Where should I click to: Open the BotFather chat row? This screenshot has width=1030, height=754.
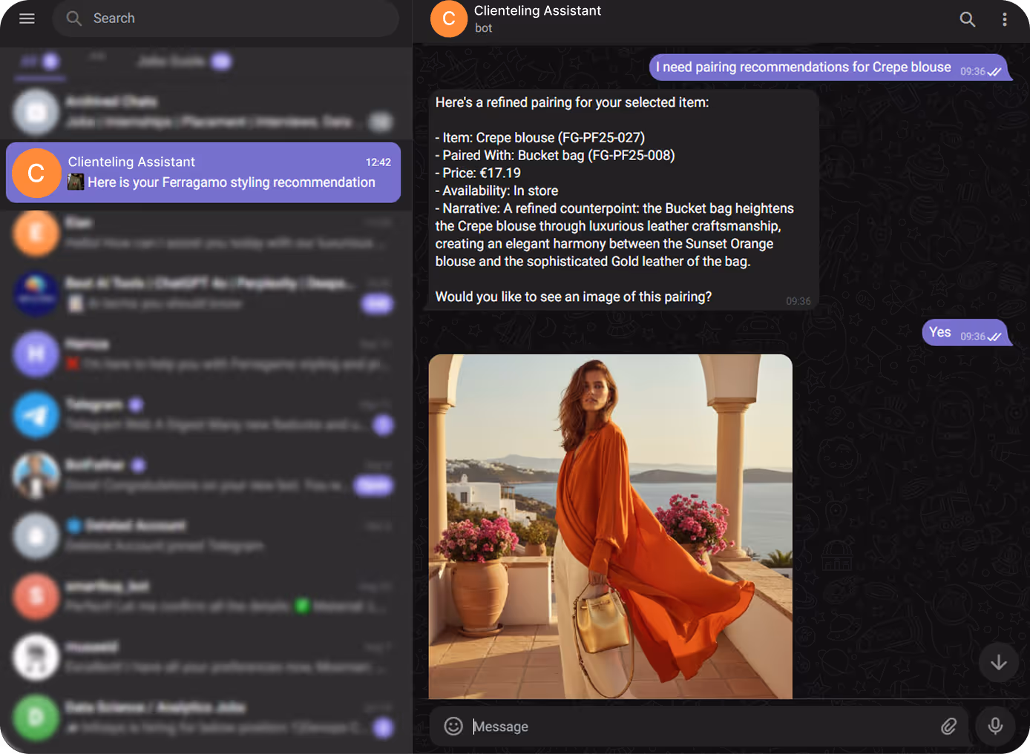point(203,475)
